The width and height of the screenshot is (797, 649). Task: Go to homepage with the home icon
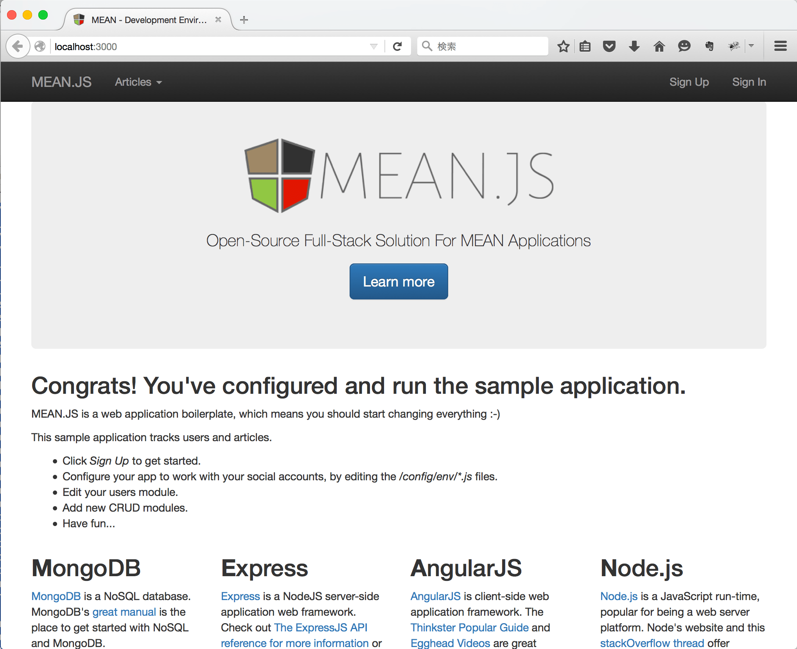[x=659, y=46]
